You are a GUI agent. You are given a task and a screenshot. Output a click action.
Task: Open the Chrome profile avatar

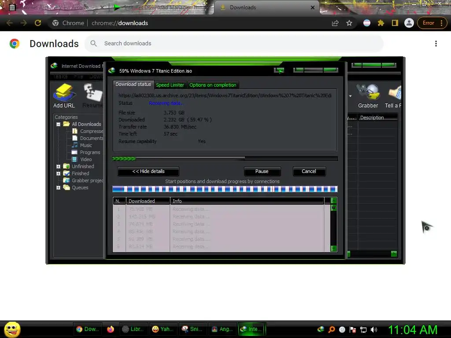tap(409, 23)
